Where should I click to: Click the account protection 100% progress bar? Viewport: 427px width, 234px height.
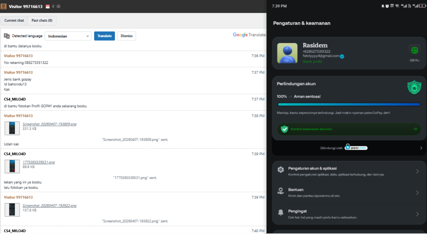click(x=349, y=104)
